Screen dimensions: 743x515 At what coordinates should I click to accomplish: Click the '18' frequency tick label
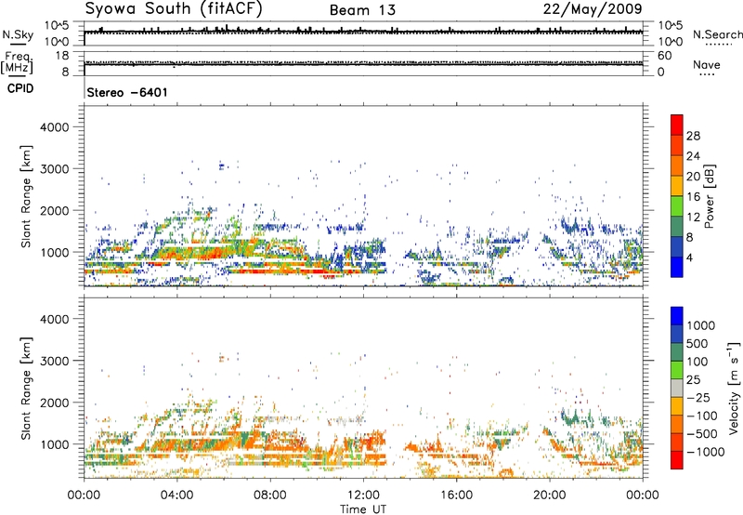[x=62, y=56]
